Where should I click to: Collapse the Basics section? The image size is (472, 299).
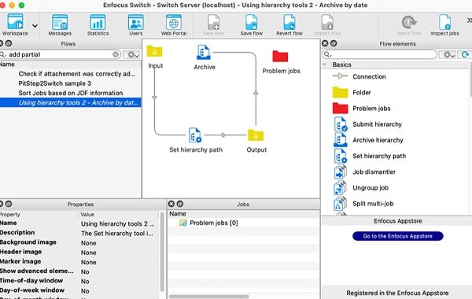pos(324,65)
